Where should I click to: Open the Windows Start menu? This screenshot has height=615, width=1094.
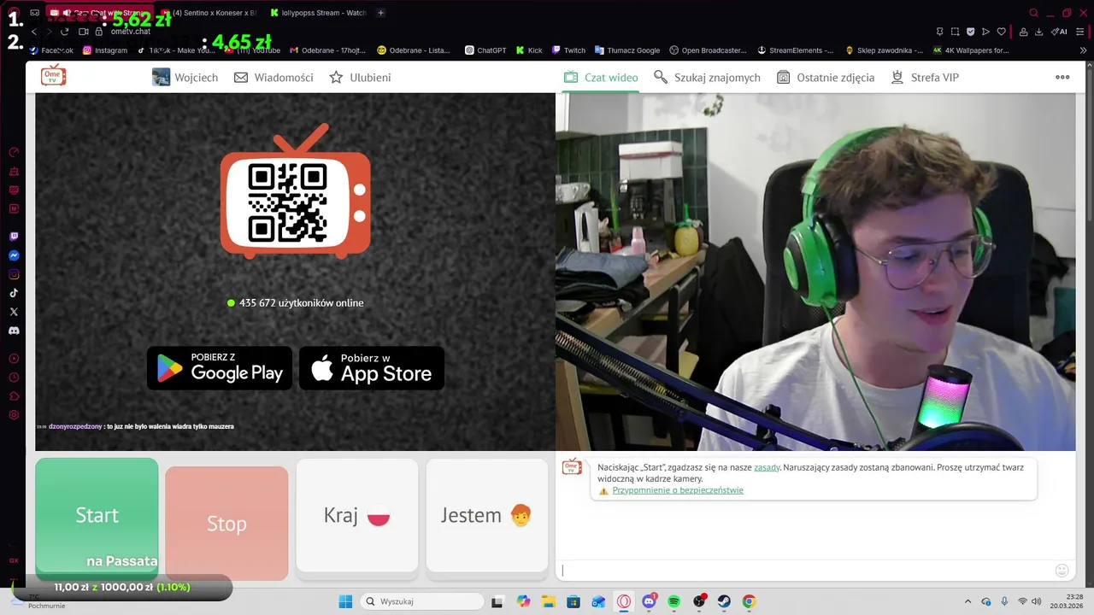coord(345,601)
